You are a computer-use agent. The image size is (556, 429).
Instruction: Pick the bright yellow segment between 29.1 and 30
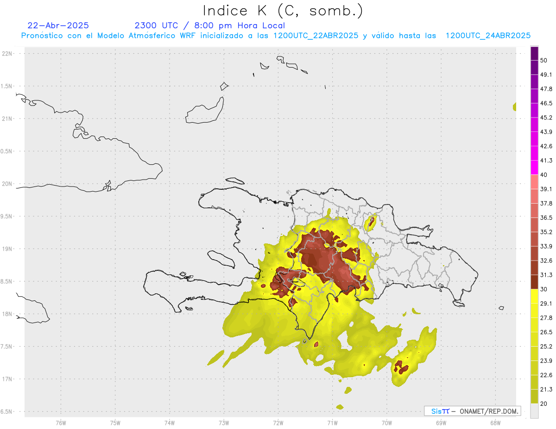pos(534,296)
